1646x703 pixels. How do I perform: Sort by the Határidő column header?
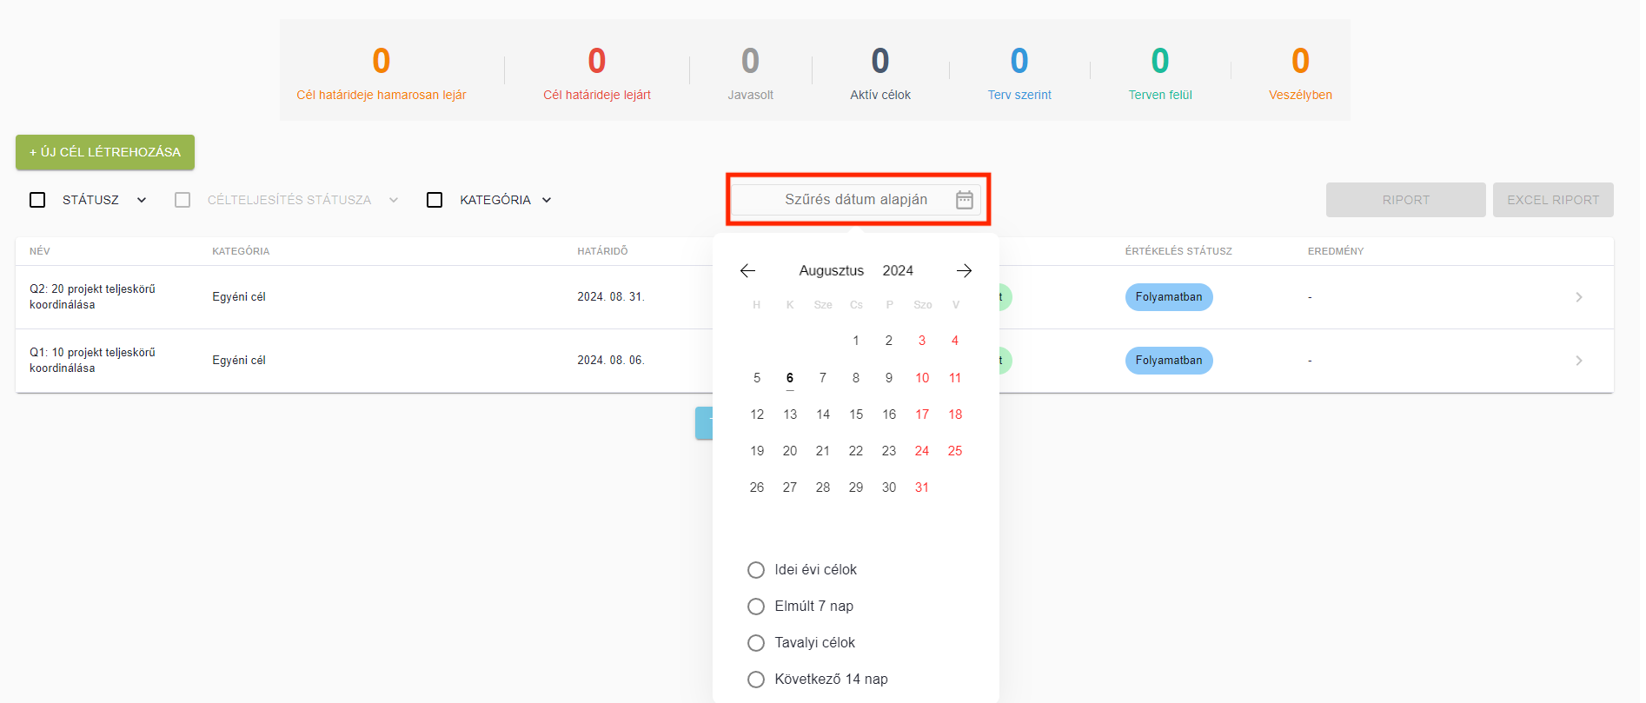coord(602,251)
